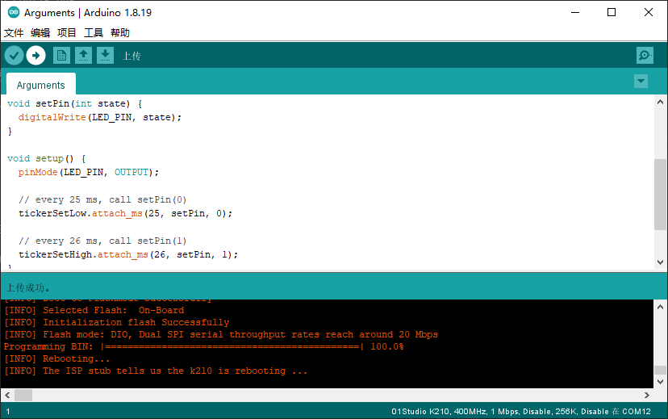Select the Arguments sketch tab
Image resolution: width=668 pixels, height=419 pixels.
click(41, 85)
